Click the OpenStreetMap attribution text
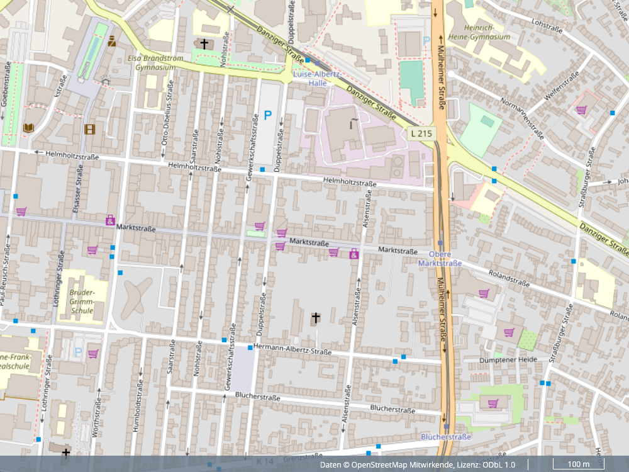The height and width of the screenshot is (472, 629). (x=417, y=465)
